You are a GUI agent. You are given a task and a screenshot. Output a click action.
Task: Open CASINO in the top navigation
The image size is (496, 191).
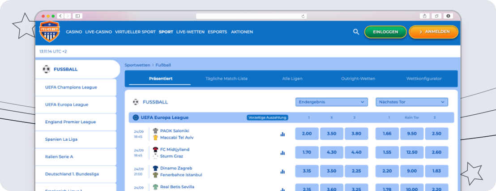(74, 32)
